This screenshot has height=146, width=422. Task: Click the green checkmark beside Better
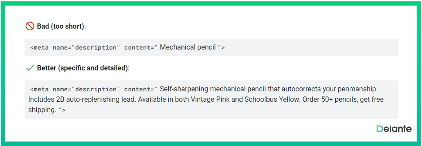point(30,68)
